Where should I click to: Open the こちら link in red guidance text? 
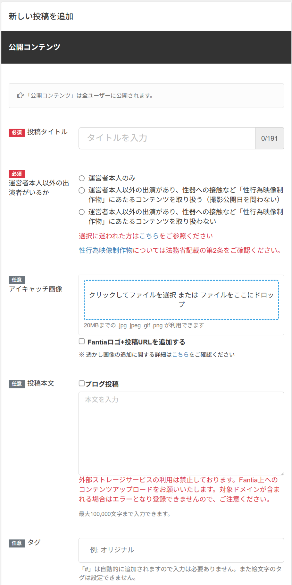(149, 236)
